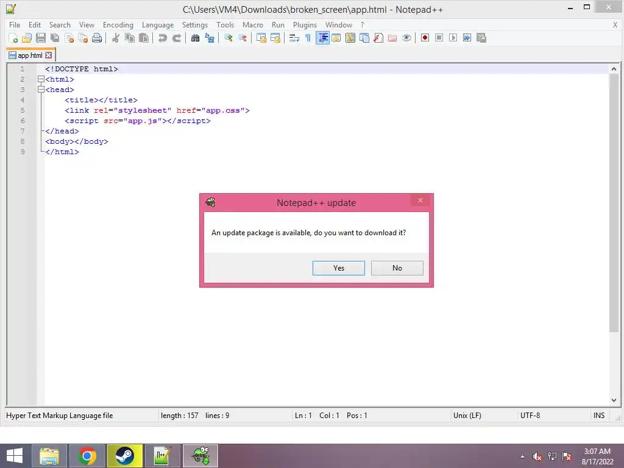Collapse the html fold marker on line 2
The width and height of the screenshot is (624, 468).
coord(41,79)
